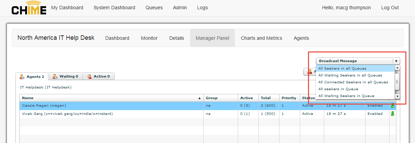Image resolution: width=415 pixels, height=143 pixels.
Task: Click dropdown list scrollbar down arrow
Action: pos(397,96)
